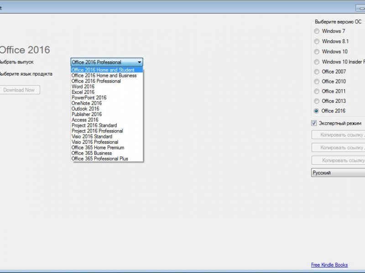
Task: Pick Office 365 Professional Plus
Action: pos(107,159)
